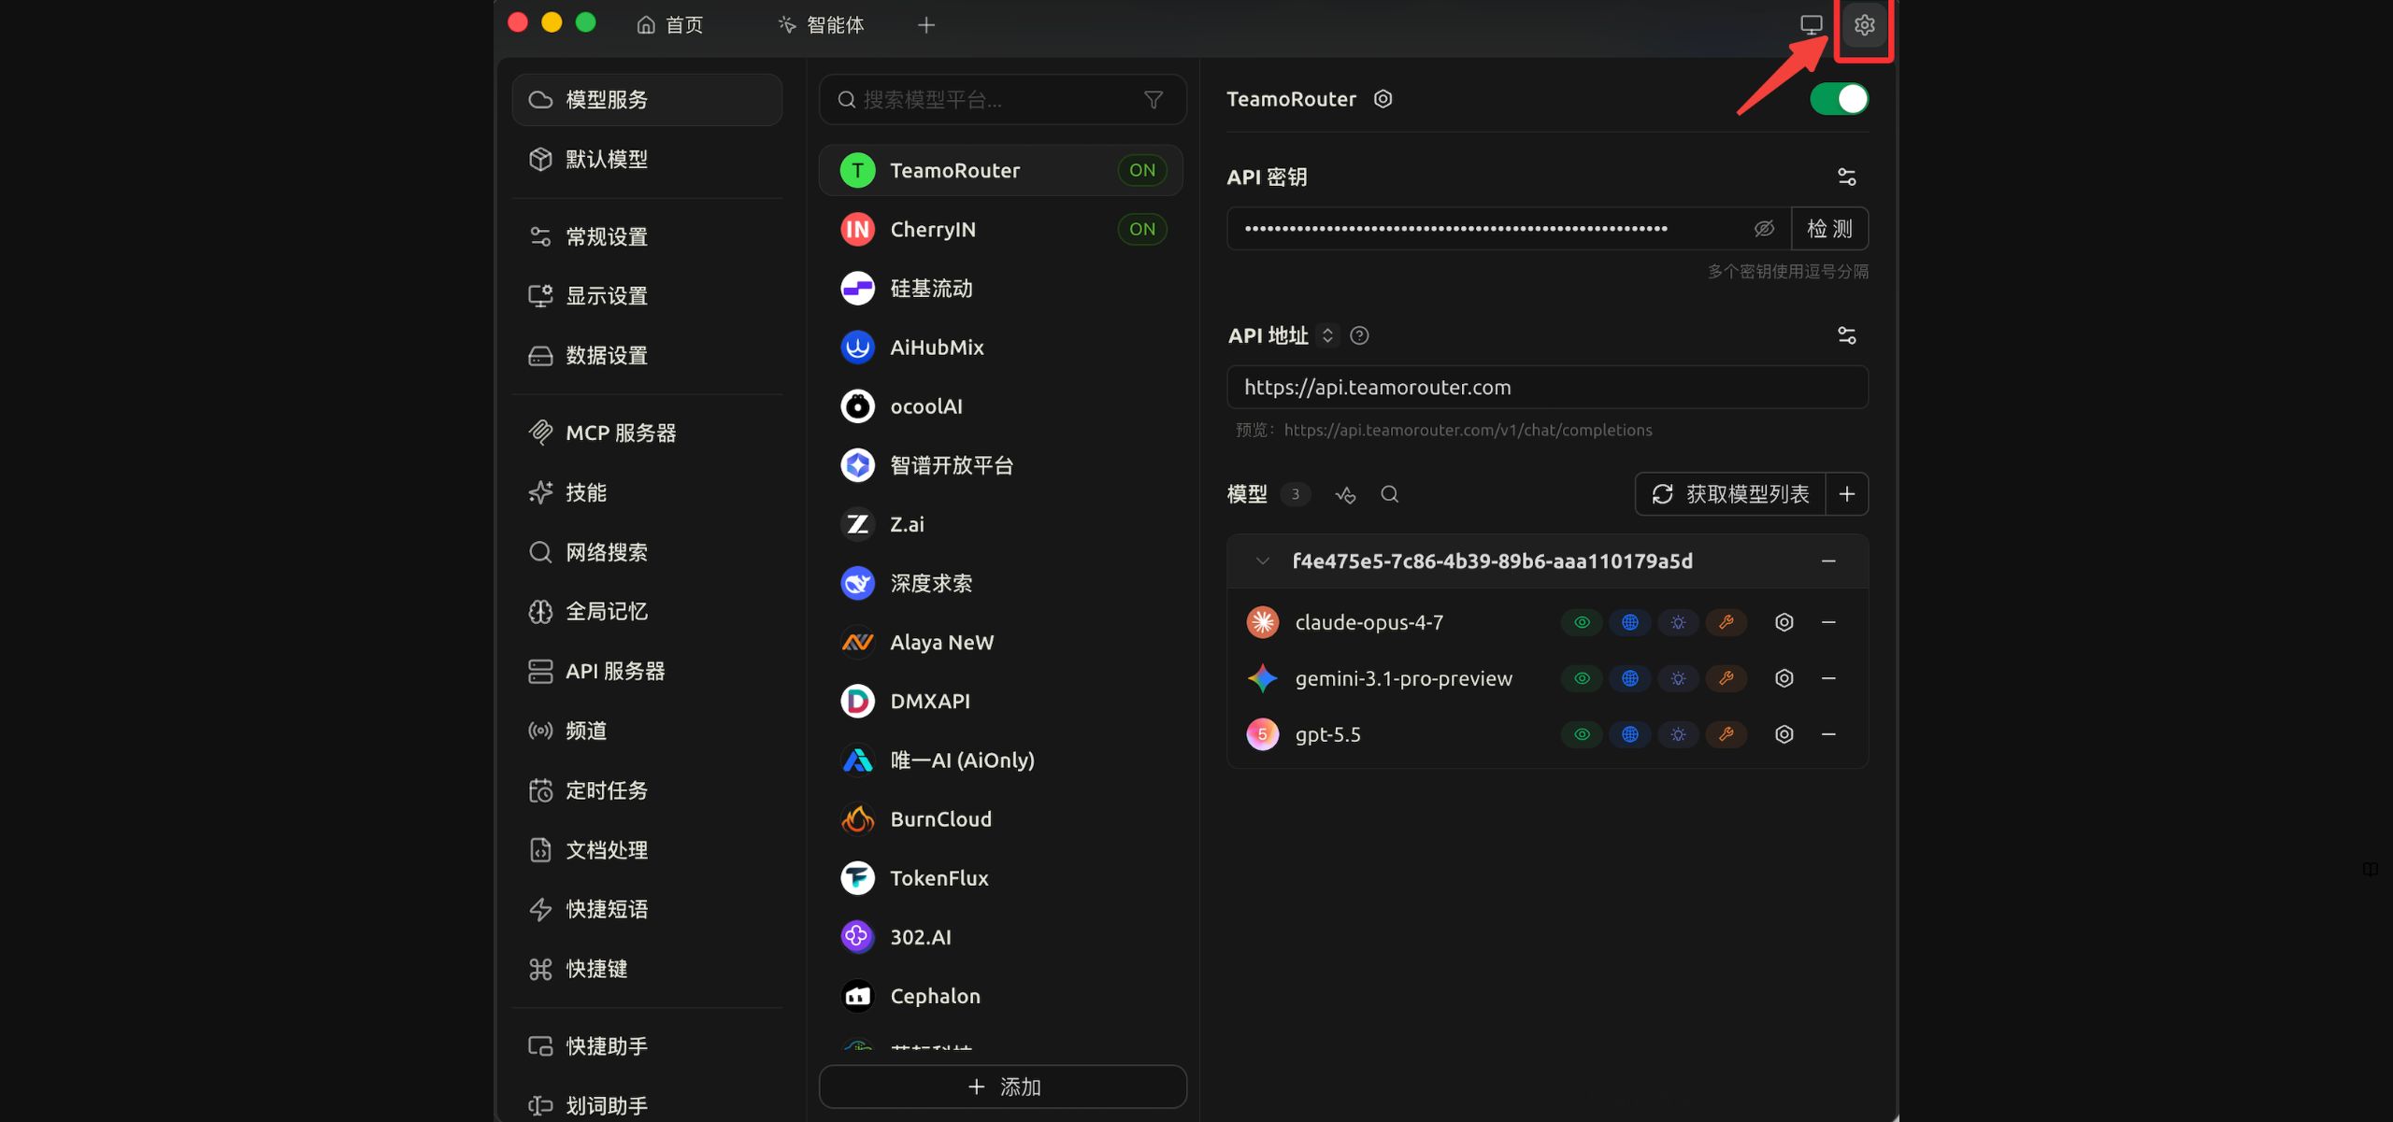
Task: Select the 深度求索 provider
Action: tap(1001, 584)
